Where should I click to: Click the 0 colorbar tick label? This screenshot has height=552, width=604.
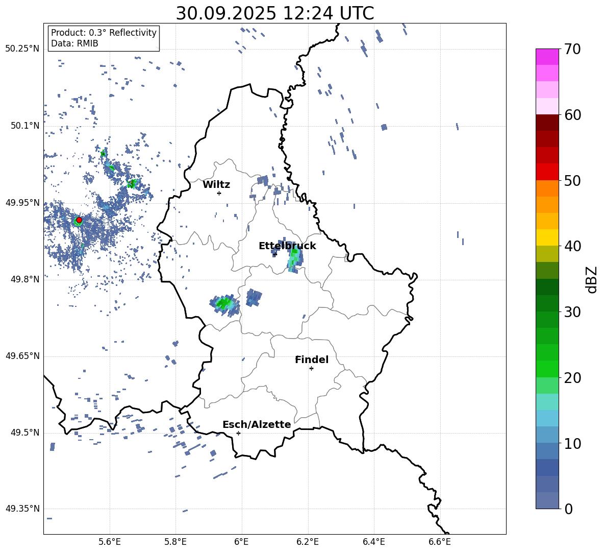568,509
